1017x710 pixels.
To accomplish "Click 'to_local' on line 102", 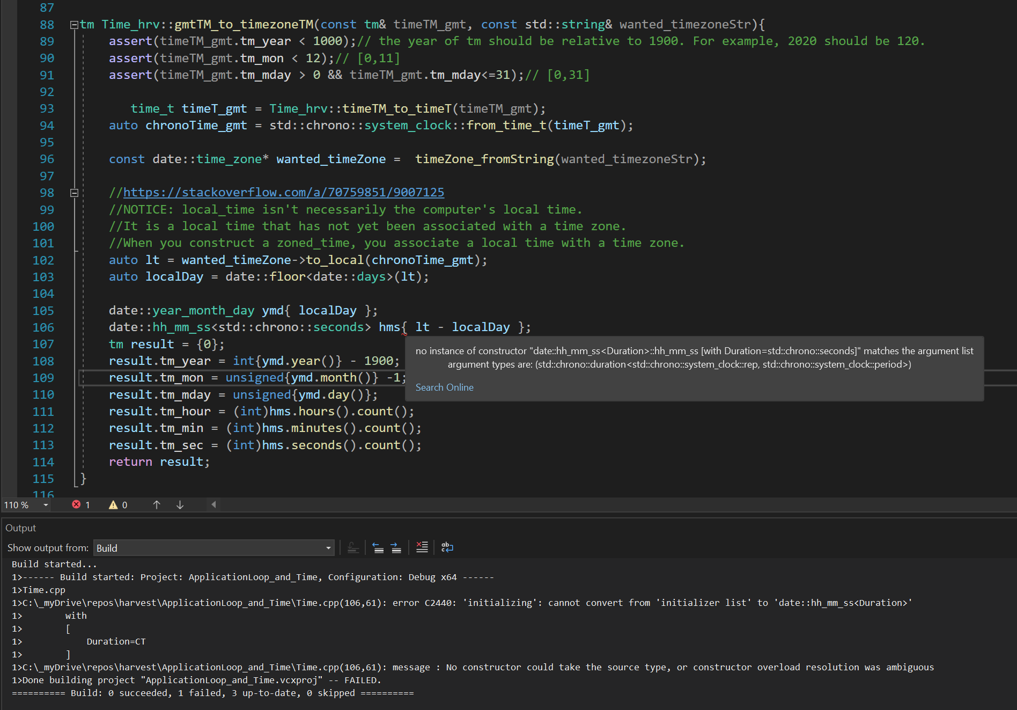I will tap(335, 260).
